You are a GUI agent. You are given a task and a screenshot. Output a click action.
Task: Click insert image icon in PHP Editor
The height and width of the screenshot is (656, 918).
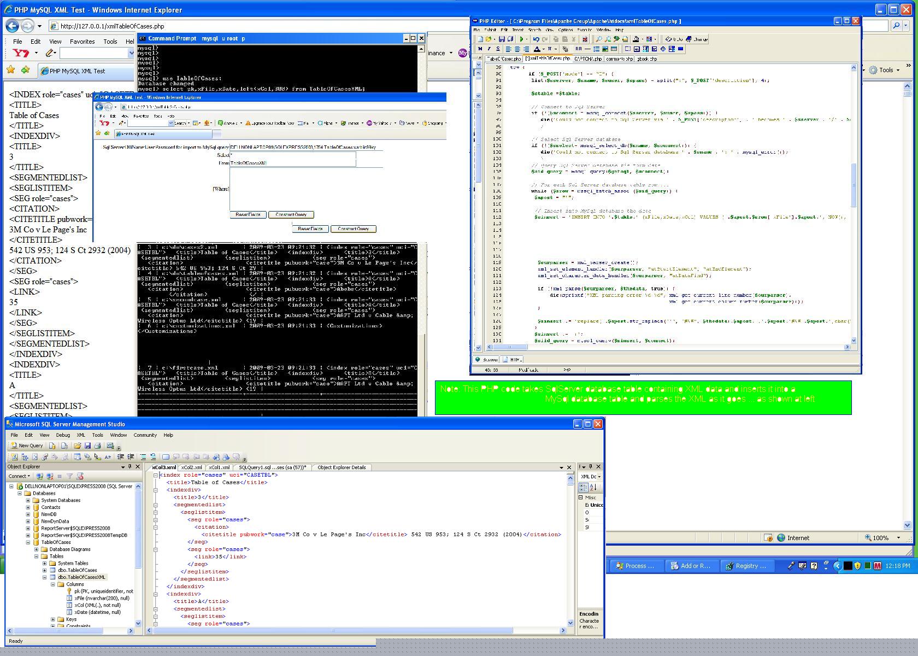(x=605, y=49)
